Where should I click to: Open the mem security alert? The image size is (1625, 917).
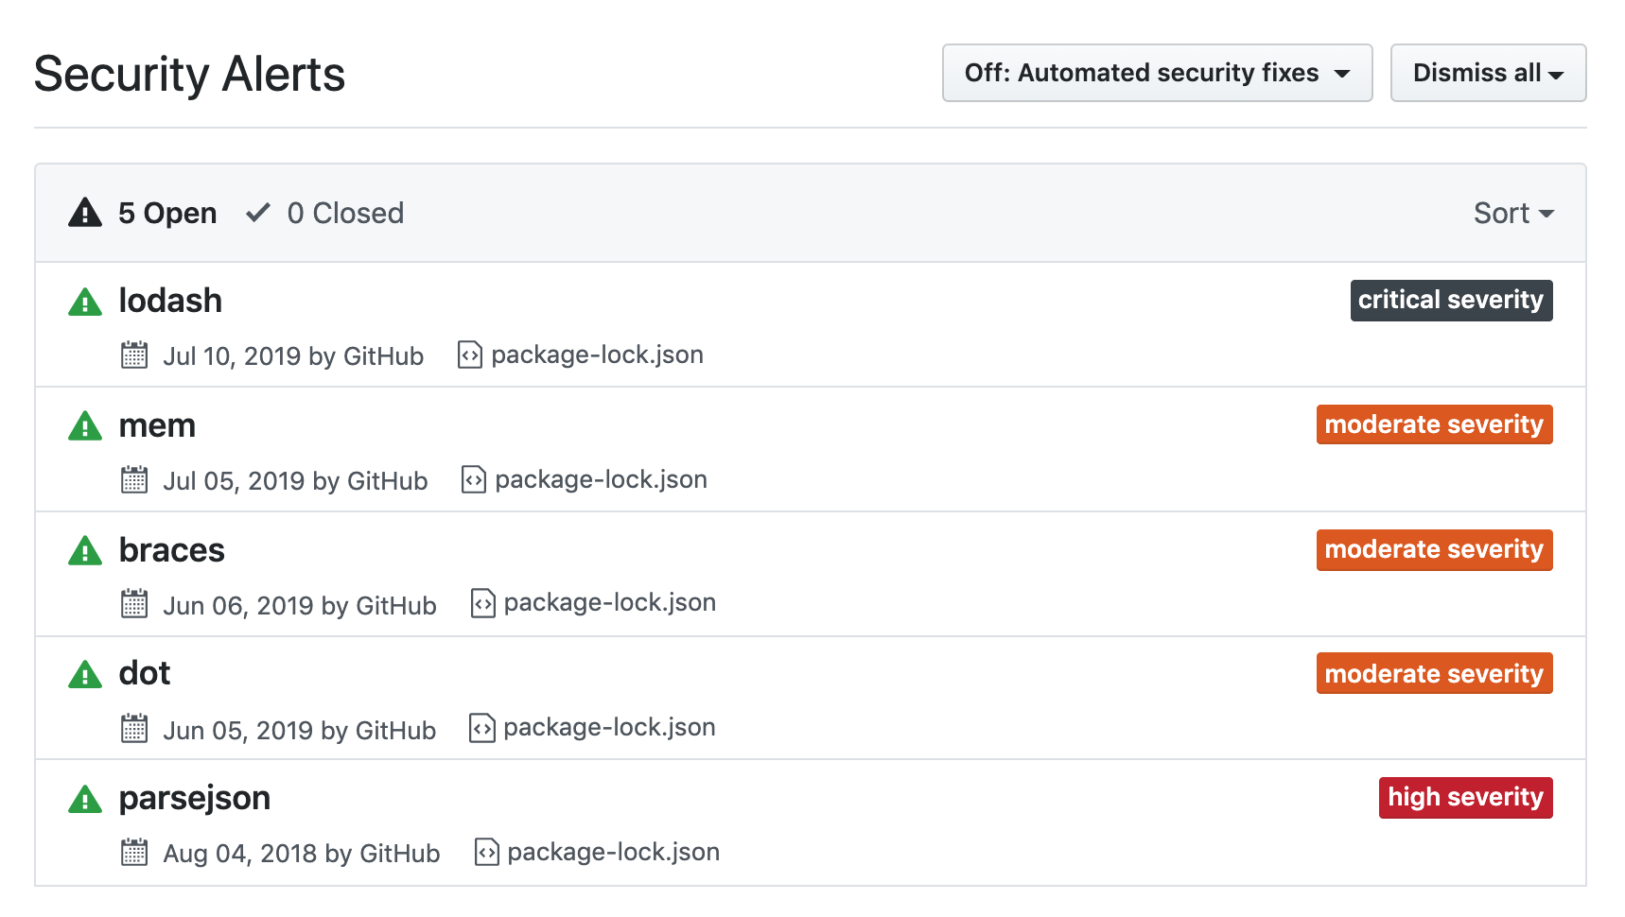pyautogui.click(x=157, y=425)
